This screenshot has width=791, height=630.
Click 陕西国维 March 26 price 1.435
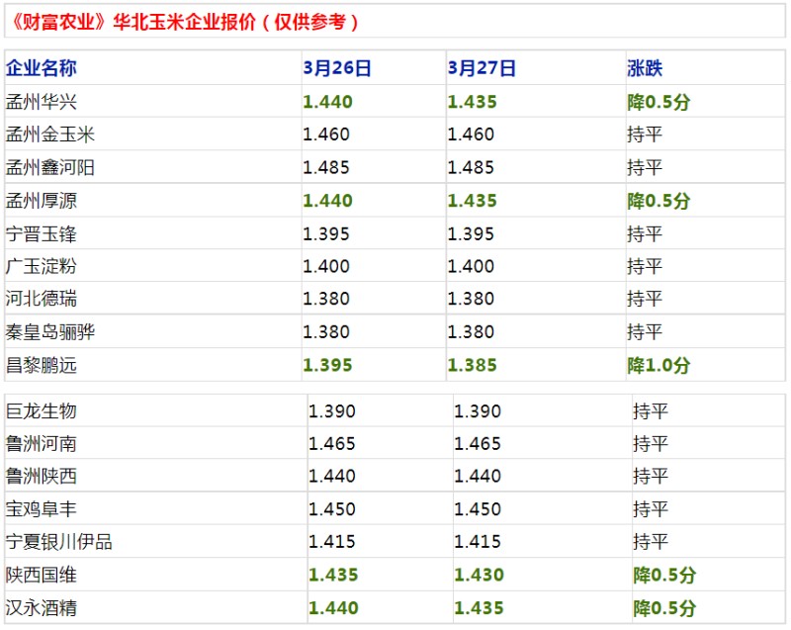[333, 575]
